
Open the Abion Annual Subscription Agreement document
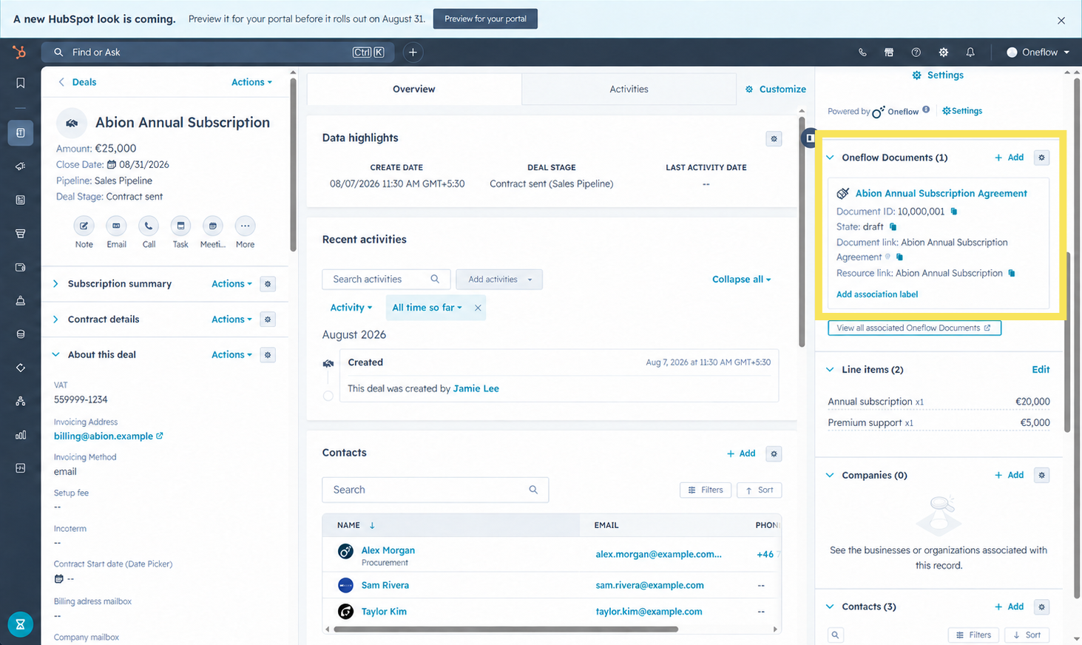point(941,193)
